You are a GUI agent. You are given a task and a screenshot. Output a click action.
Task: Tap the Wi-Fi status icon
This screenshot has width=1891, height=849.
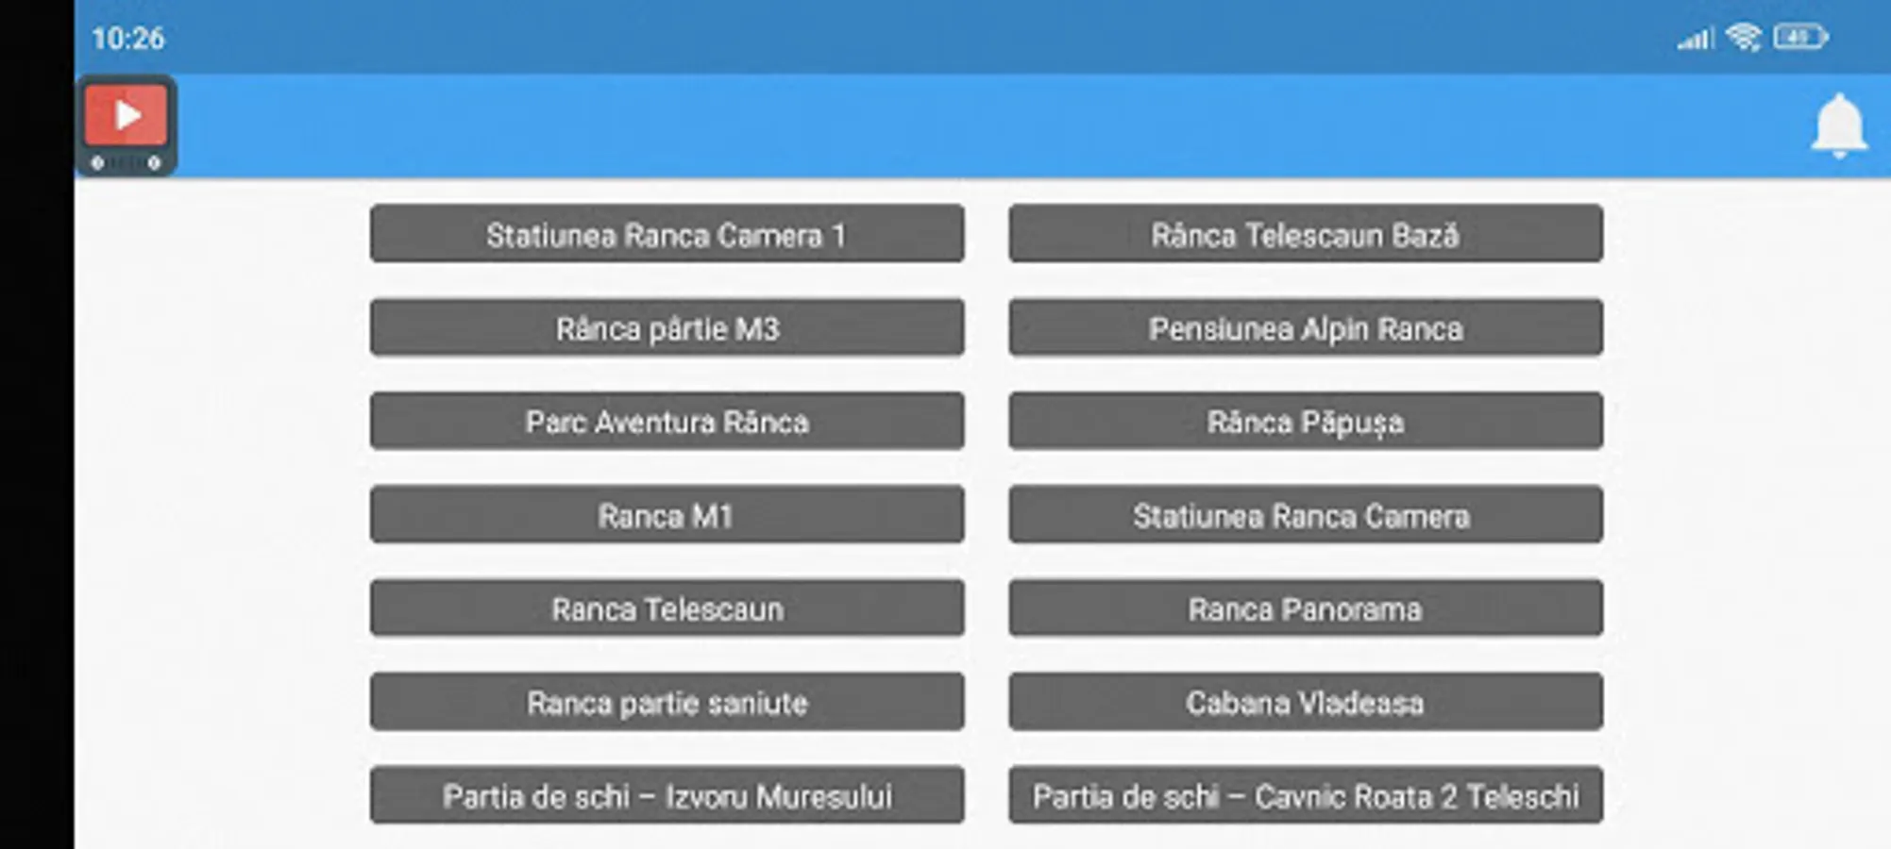[x=1743, y=38]
